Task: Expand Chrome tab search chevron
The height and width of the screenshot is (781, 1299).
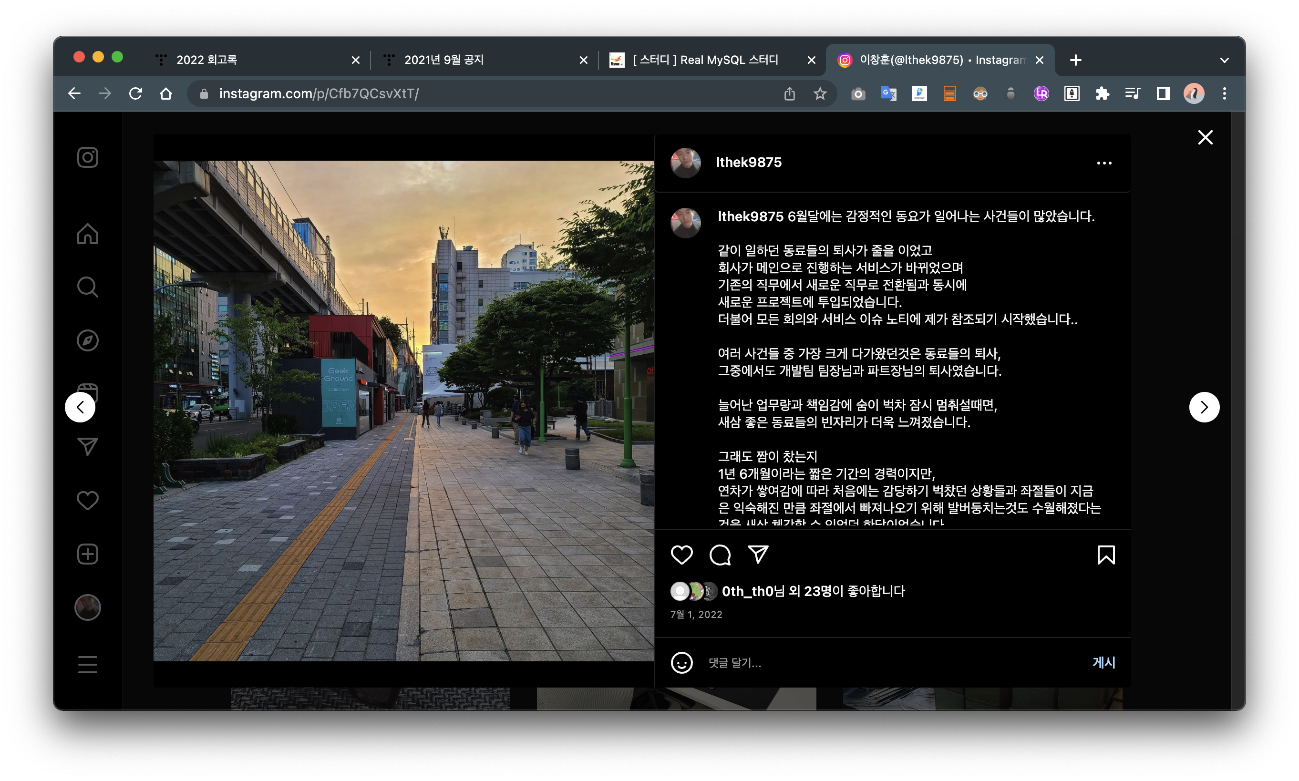Action: [1224, 60]
